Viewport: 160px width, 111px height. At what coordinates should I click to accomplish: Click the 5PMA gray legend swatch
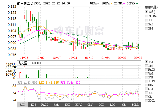(x=98, y=3)
